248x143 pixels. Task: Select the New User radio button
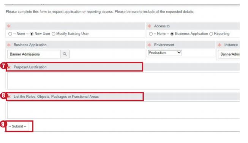32,34
